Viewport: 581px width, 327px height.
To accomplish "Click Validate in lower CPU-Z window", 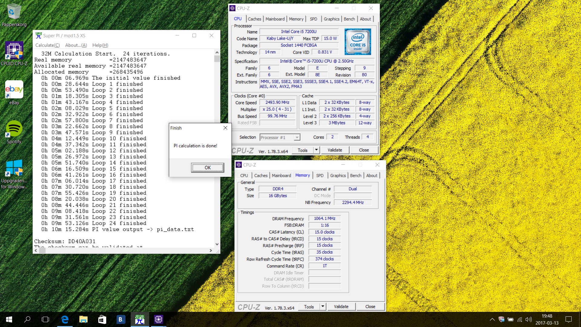I will click(341, 307).
